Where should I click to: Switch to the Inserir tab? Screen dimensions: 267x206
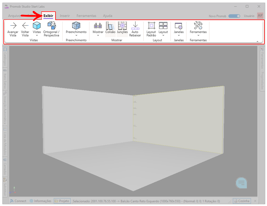click(65, 16)
